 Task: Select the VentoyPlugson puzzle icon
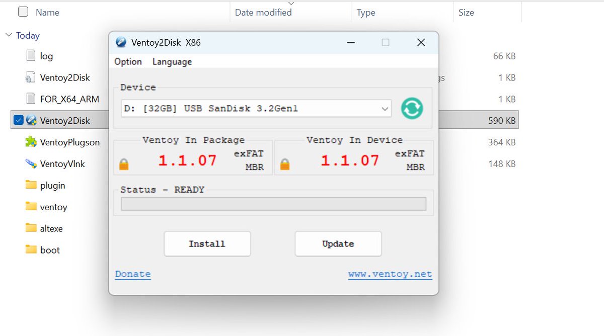coord(31,142)
